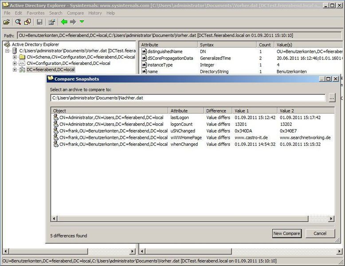The image size is (345, 266).
Task: Open the File menu
Action: (x=7, y=13)
